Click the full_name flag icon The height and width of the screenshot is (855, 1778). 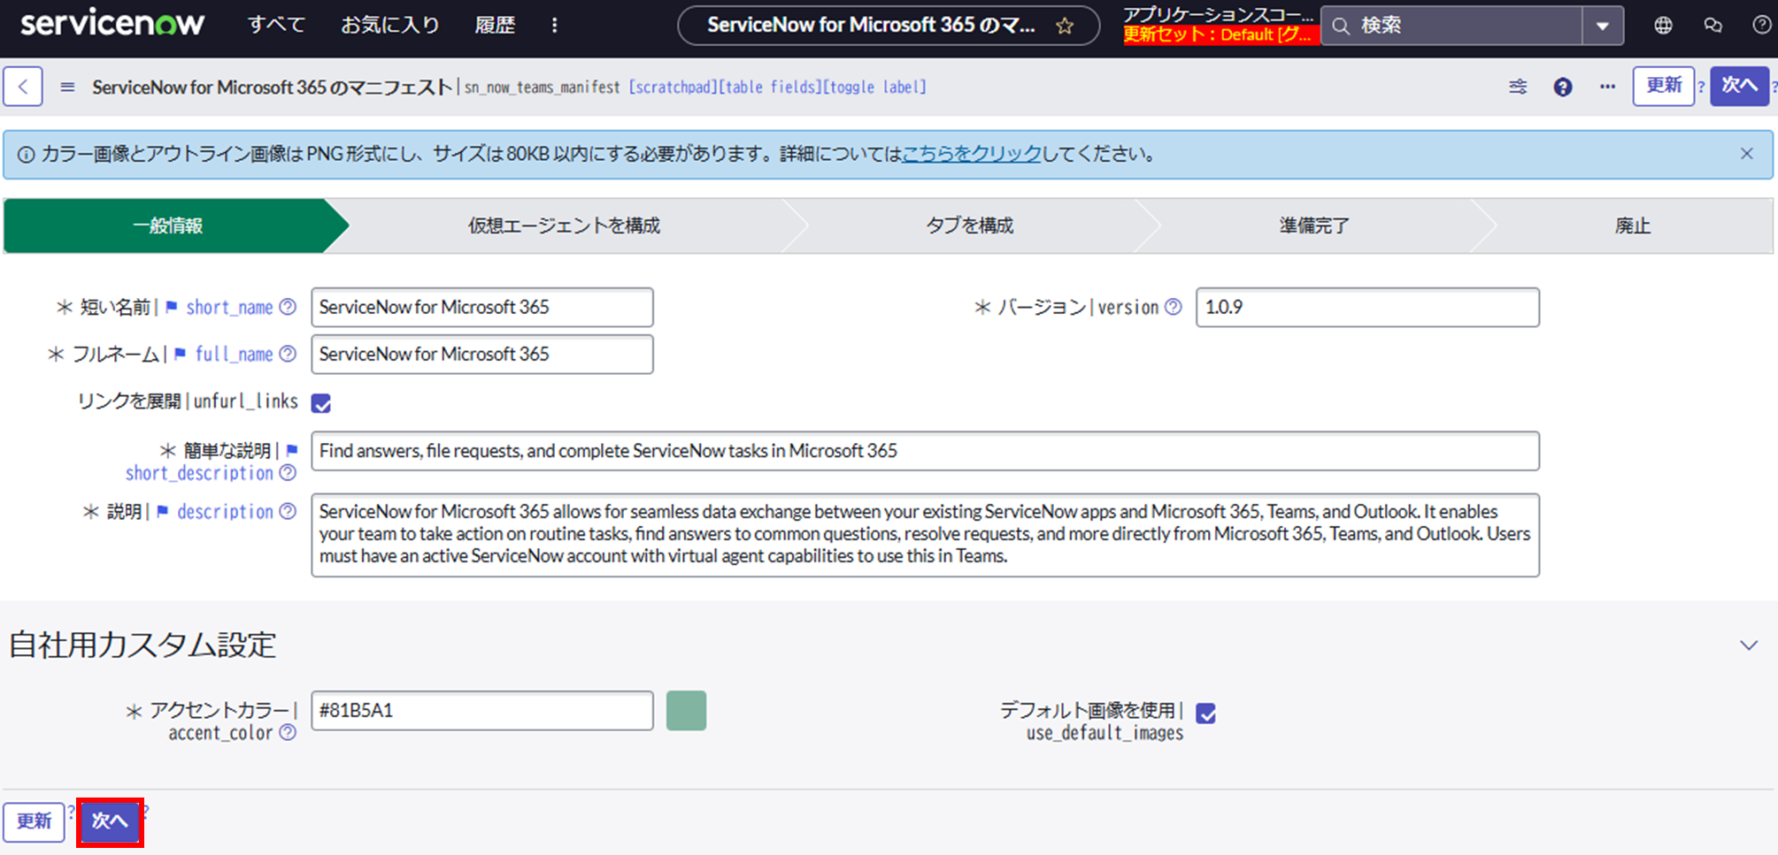pyautogui.click(x=181, y=354)
